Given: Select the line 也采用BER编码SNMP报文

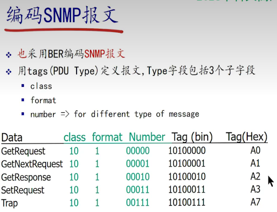Looking at the screenshot, I should click(71, 54).
